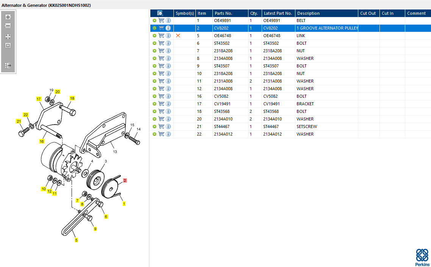Show info for item 8 WASHER
Image resolution: width=431 pixels, height=267 pixels.
pyautogui.click(x=168, y=58)
